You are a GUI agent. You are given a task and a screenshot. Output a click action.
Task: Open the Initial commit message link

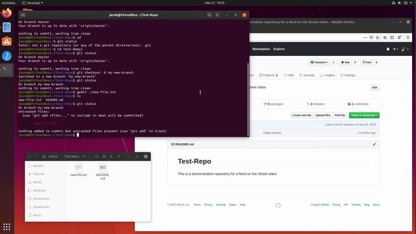tap(272, 133)
